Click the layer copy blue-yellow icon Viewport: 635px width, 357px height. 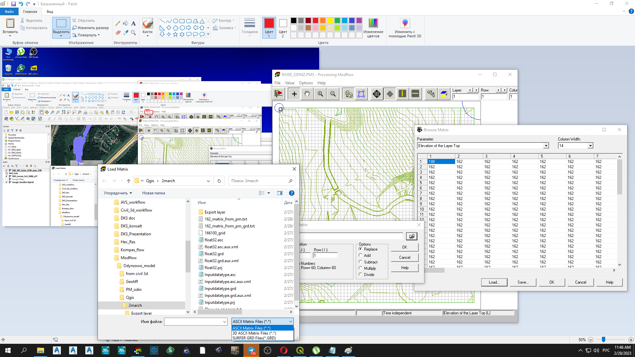pos(444,94)
